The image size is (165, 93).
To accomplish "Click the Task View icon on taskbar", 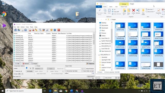I will tap(45, 91).
